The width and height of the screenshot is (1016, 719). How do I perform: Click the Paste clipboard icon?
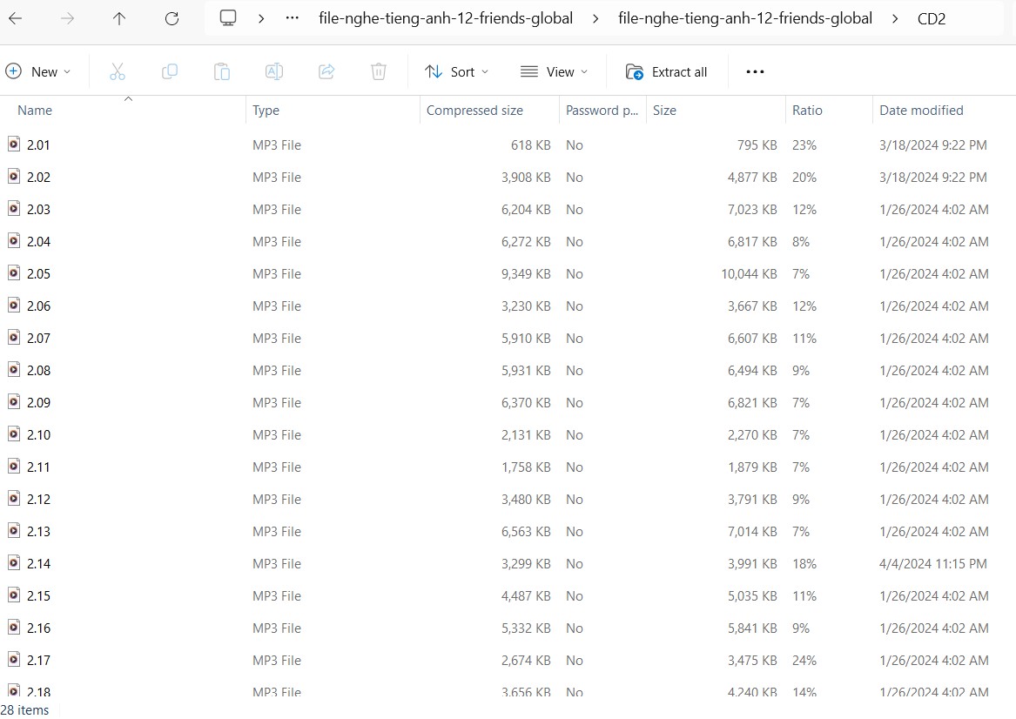pyautogui.click(x=222, y=72)
